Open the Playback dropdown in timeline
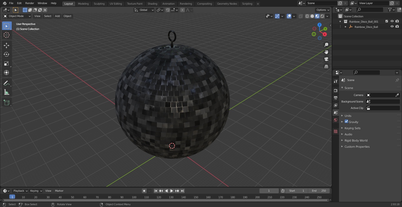Screen dimensions: 402x207 point(20,191)
